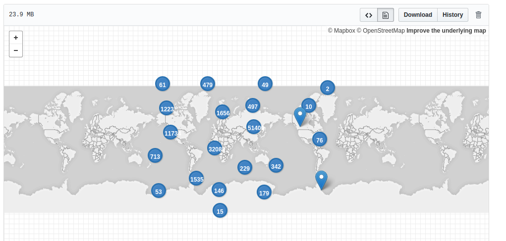Expand the cluster marked 61

pyautogui.click(x=163, y=84)
